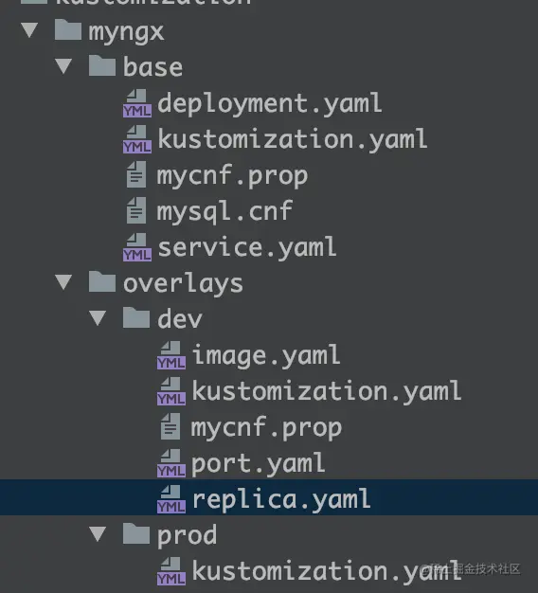Click the YML icon beside port.yaml
This screenshot has width=538, height=593.
(x=171, y=463)
